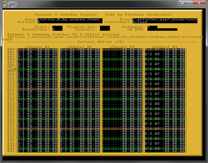208x163 pixels.
Task: Select instrument 0E on row 028 channel 04
Action: coord(157,119)
